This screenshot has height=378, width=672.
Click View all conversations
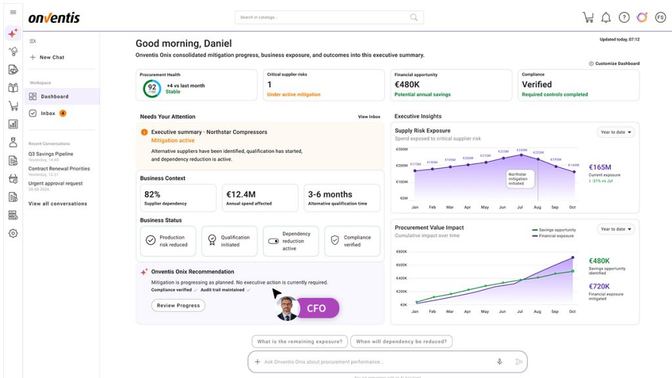tap(58, 204)
